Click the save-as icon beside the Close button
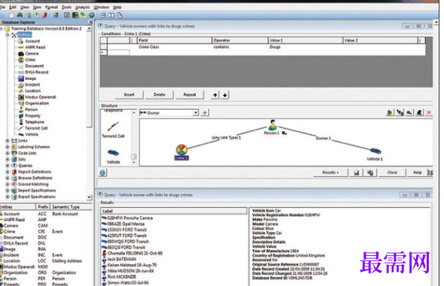 tap(370, 172)
